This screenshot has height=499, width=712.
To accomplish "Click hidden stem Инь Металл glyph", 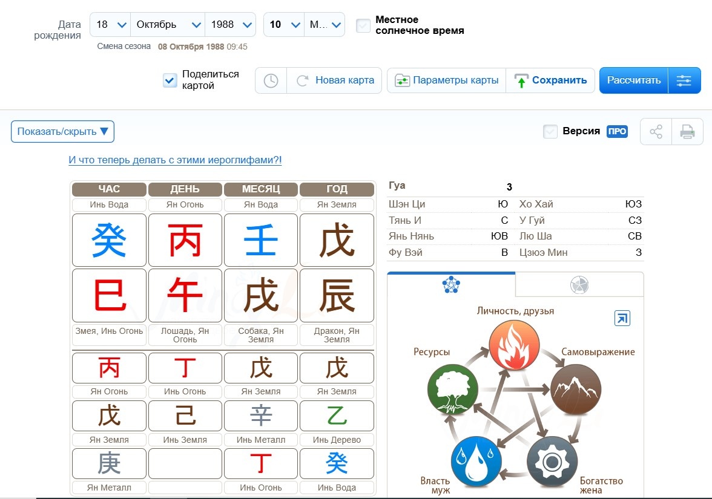I will 260,416.
